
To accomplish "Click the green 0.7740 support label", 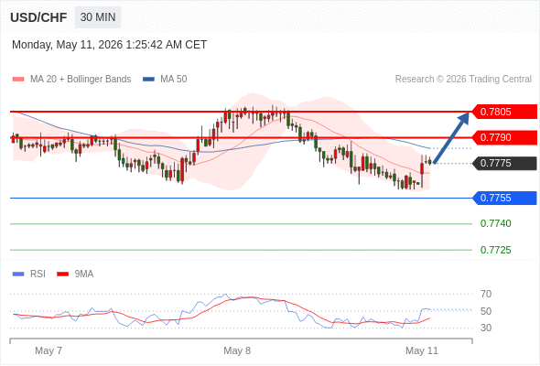I will [x=495, y=224].
